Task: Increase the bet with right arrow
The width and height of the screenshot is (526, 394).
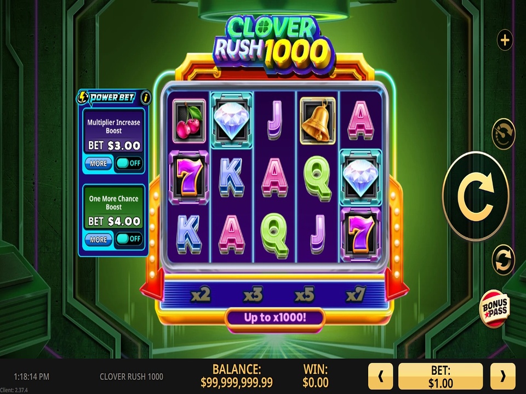Action: pyautogui.click(x=502, y=376)
